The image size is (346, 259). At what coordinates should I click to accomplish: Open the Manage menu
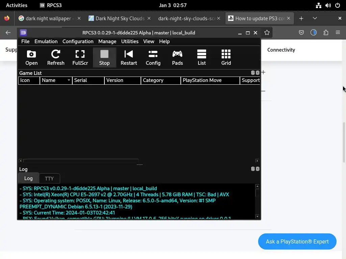(x=107, y=41)
